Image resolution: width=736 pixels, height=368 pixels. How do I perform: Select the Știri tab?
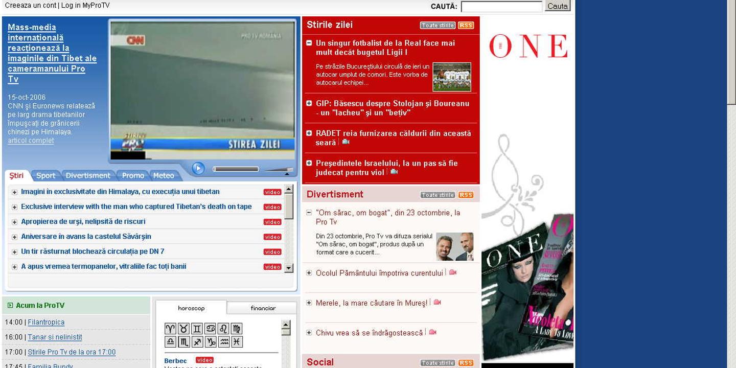pyautogui.click(x=16, y=175)
